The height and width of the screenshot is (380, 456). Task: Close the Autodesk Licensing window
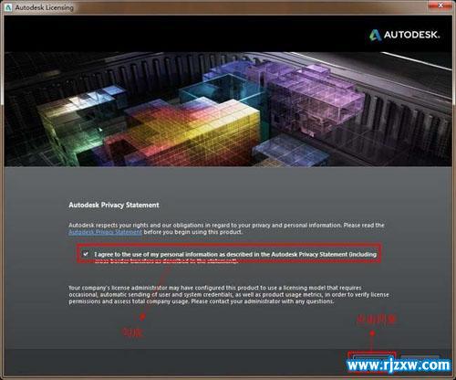click(440, 5)
